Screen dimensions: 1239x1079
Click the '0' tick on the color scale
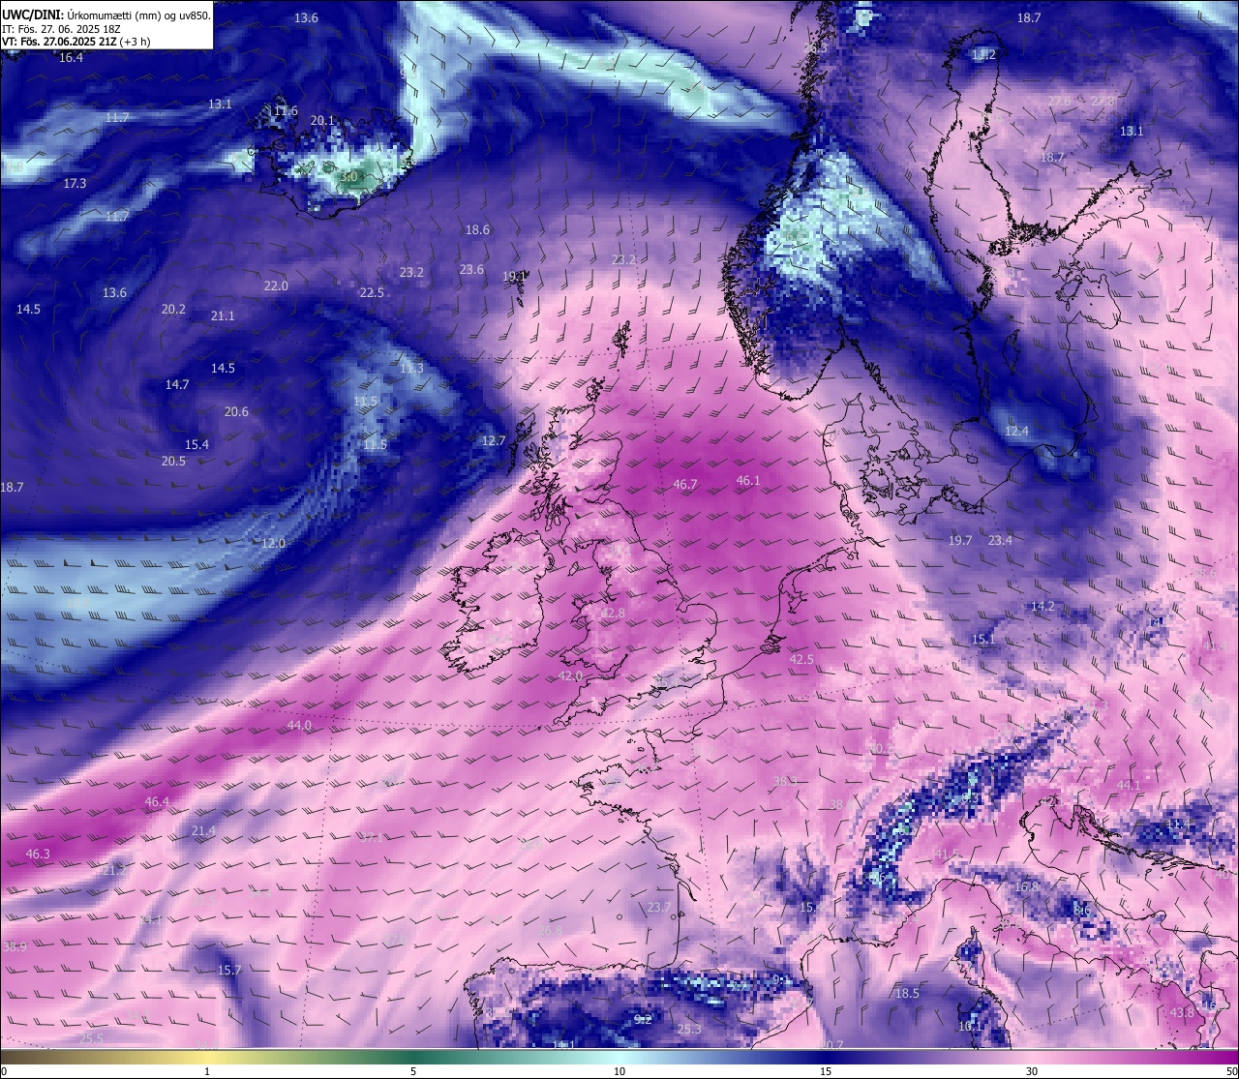(4, 1071)
